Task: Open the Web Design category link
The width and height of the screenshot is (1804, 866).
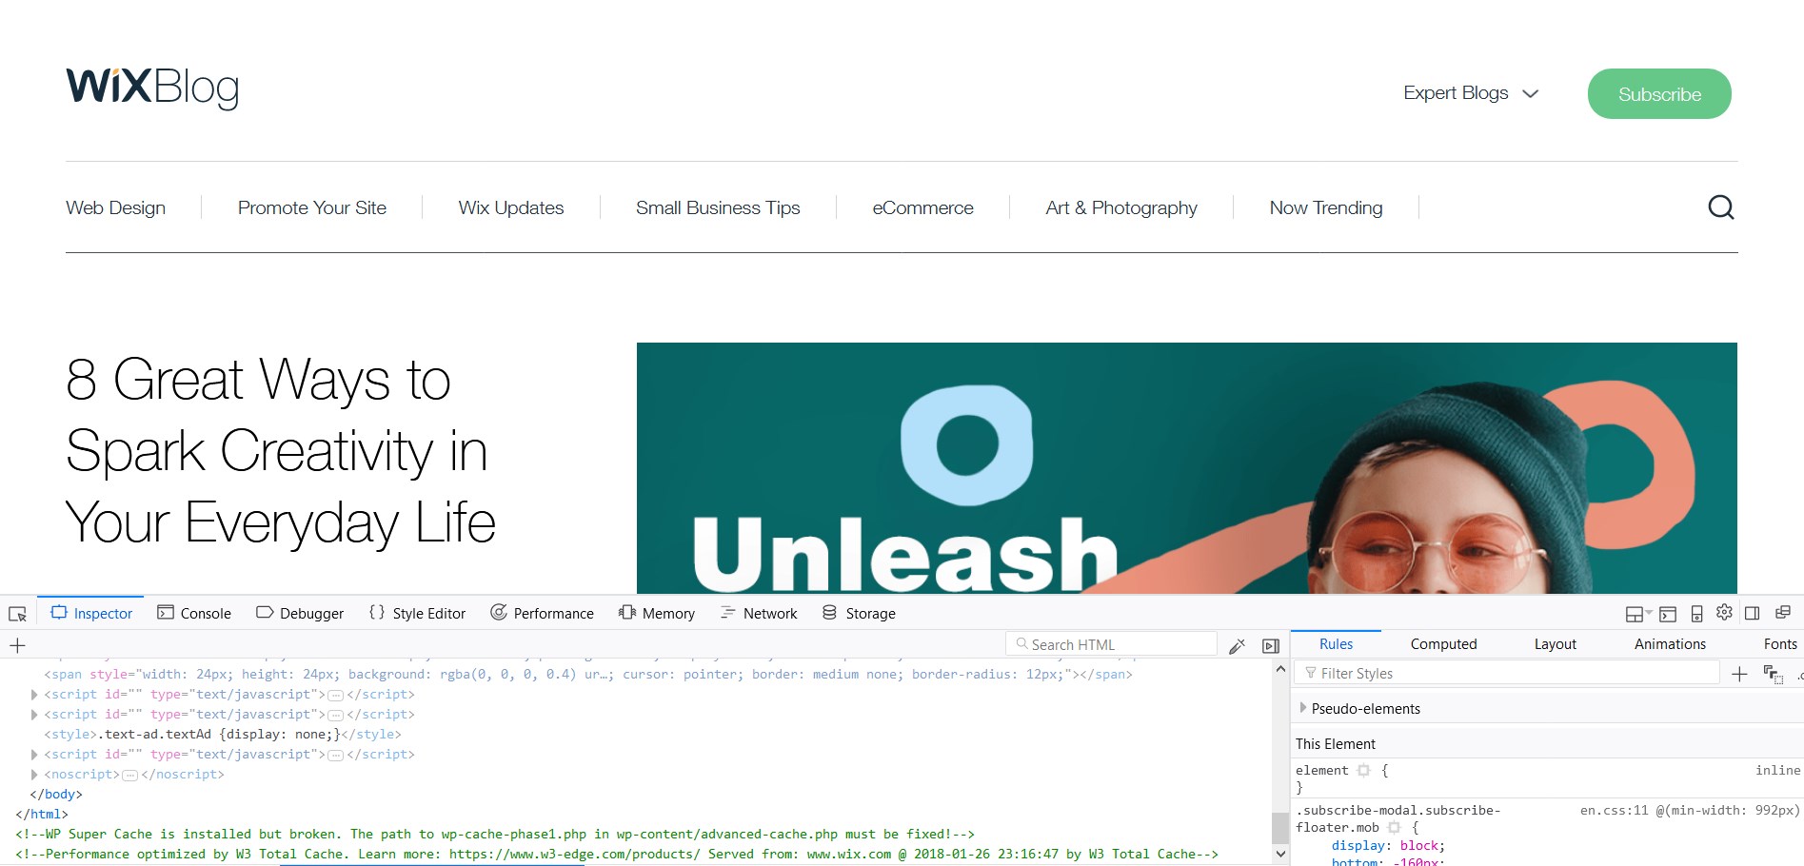Action: tap(115, 207)
